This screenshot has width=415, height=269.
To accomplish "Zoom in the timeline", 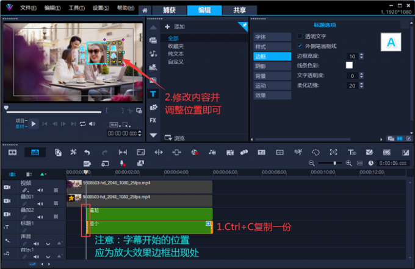I will pyautogui.click(x=349, y=163).
